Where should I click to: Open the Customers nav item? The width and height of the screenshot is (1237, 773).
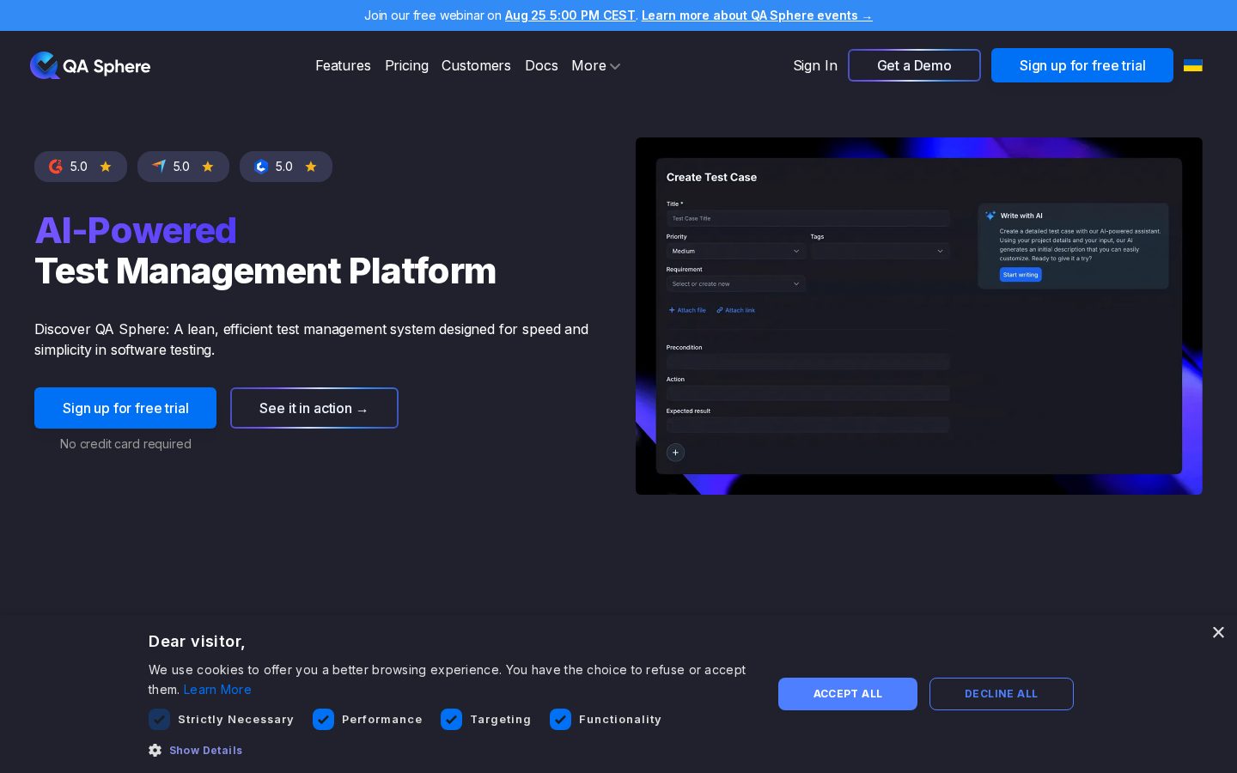pos(476,65)
